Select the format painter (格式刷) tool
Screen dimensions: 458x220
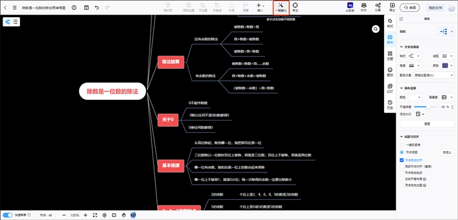point(168,7)
